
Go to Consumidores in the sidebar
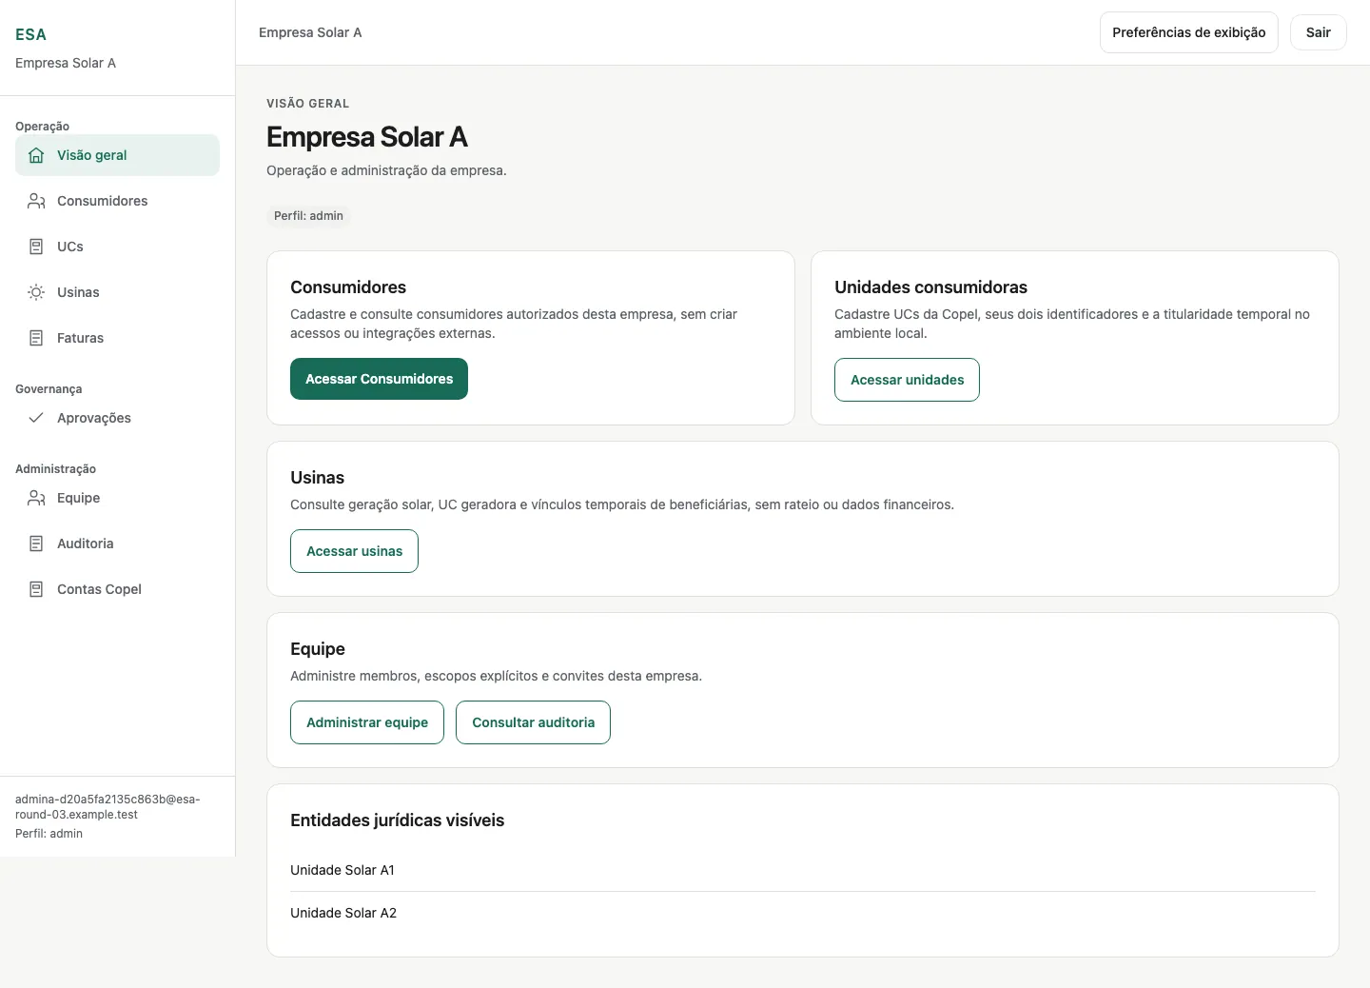tap(117, 201)
